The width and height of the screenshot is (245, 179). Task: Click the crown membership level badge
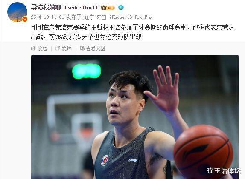[108, 8]
